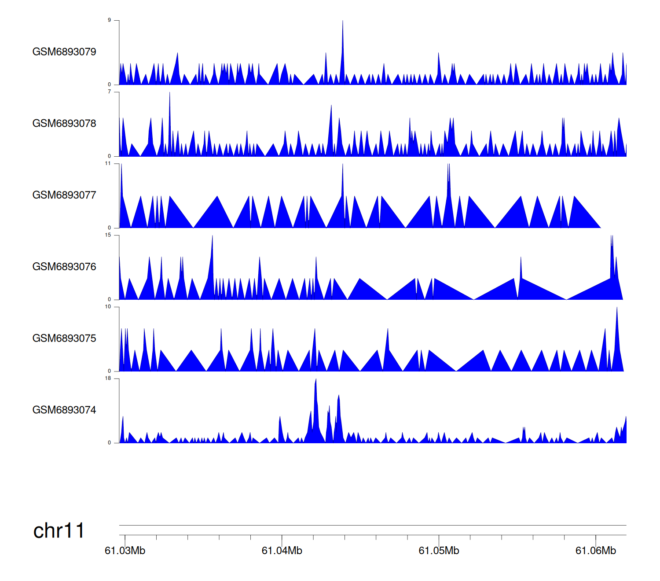Select the 61.04Mb position label
Screen dimensions: 660x581
(282, 551)
